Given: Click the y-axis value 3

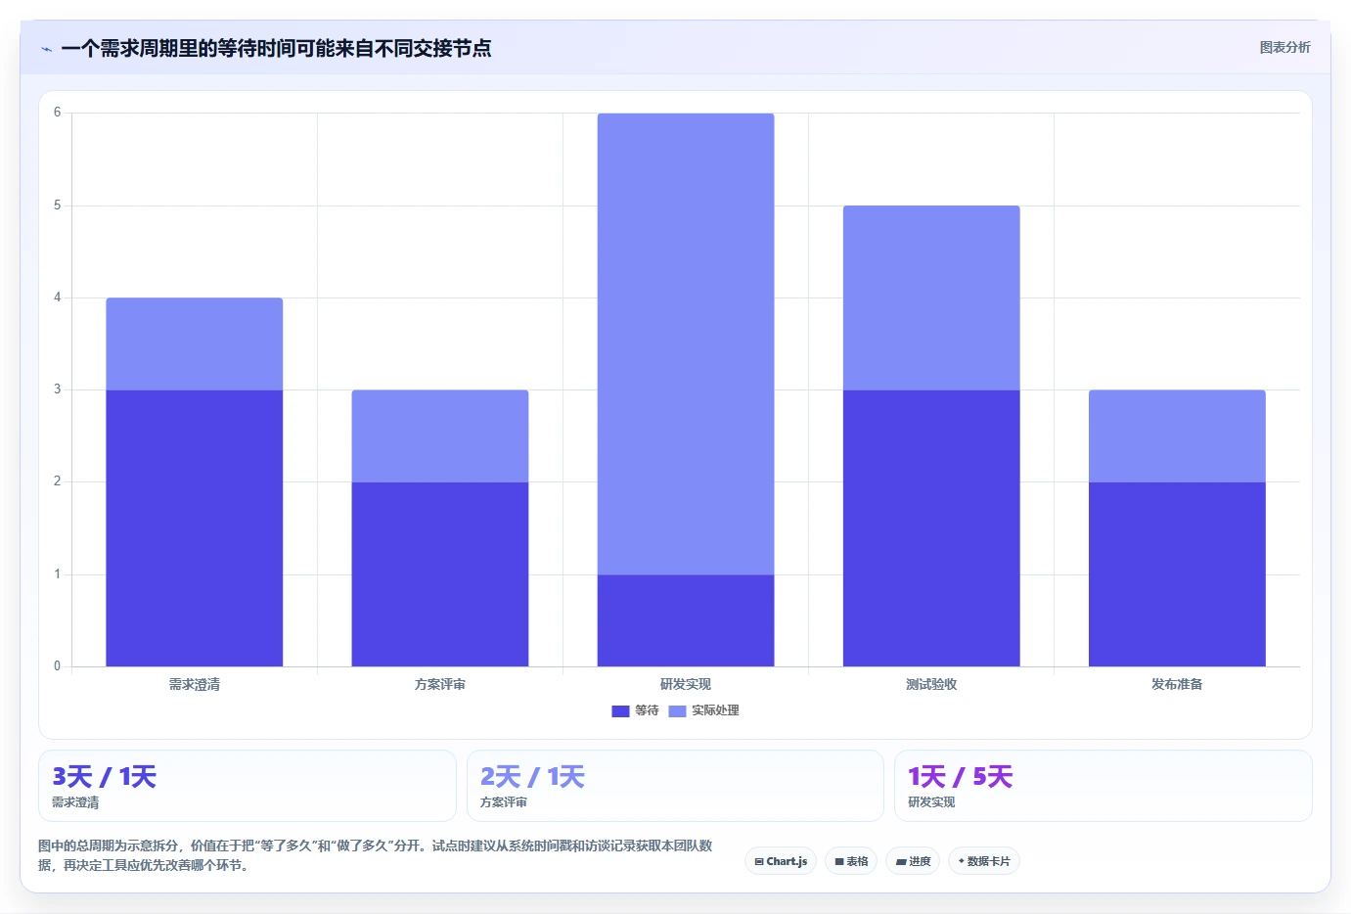Looking at the screenshot, I should pyautogui.click(x=57, y=389).
